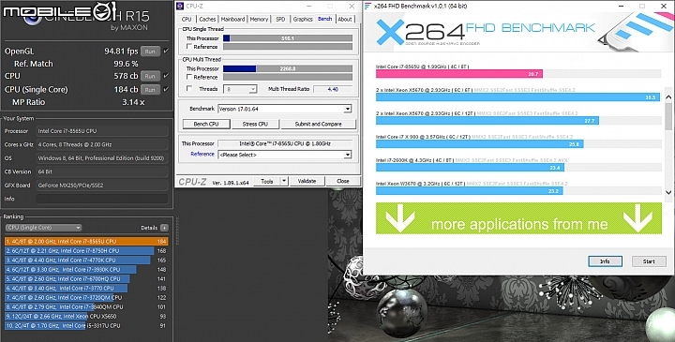
Task: Open ranking Details arrow button
Action: [164, 228]
